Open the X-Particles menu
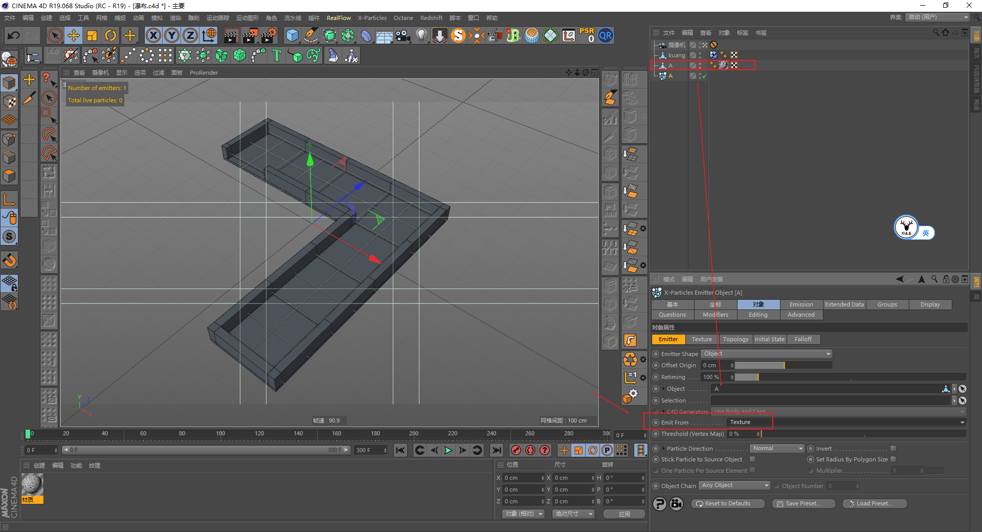Viewport: 982px width, 532px height. click(x=372, y=18)
